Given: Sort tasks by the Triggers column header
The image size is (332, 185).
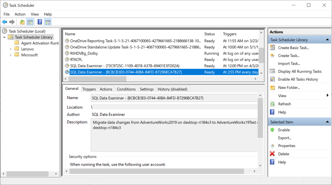Looking at the screenshot, I should (x=240, y=34).
